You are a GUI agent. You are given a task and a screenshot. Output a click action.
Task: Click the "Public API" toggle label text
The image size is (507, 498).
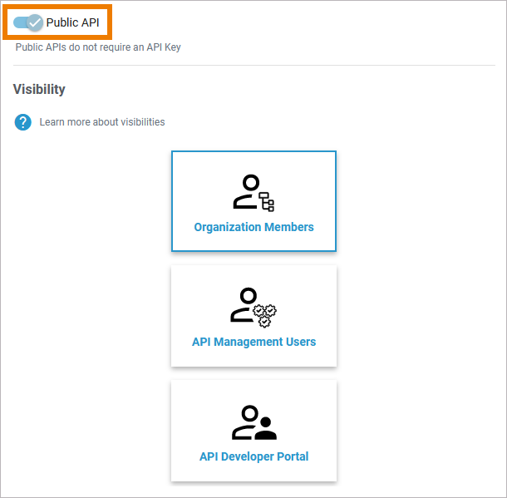pyautogui.click(x=72, y=22)
